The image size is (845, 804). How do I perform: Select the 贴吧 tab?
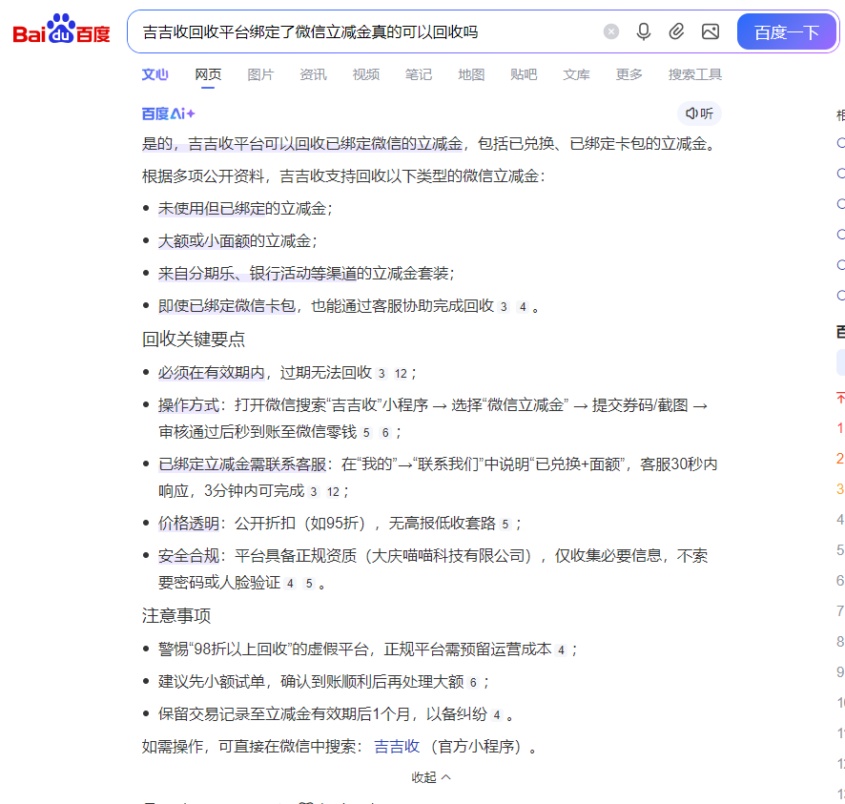tap(523, 73)
